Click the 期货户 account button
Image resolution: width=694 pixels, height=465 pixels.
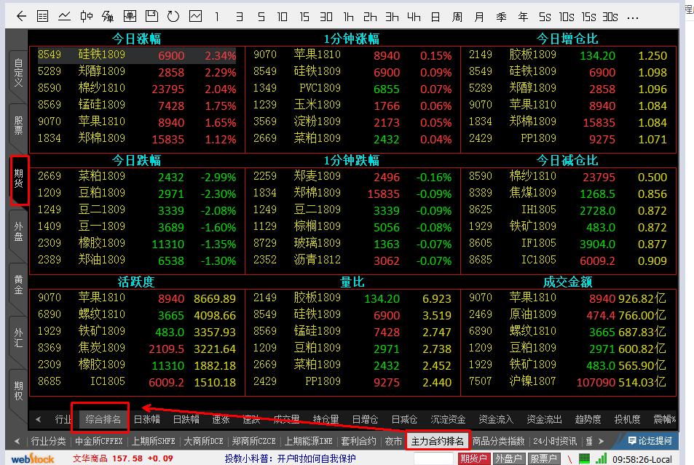pos(473,458)
